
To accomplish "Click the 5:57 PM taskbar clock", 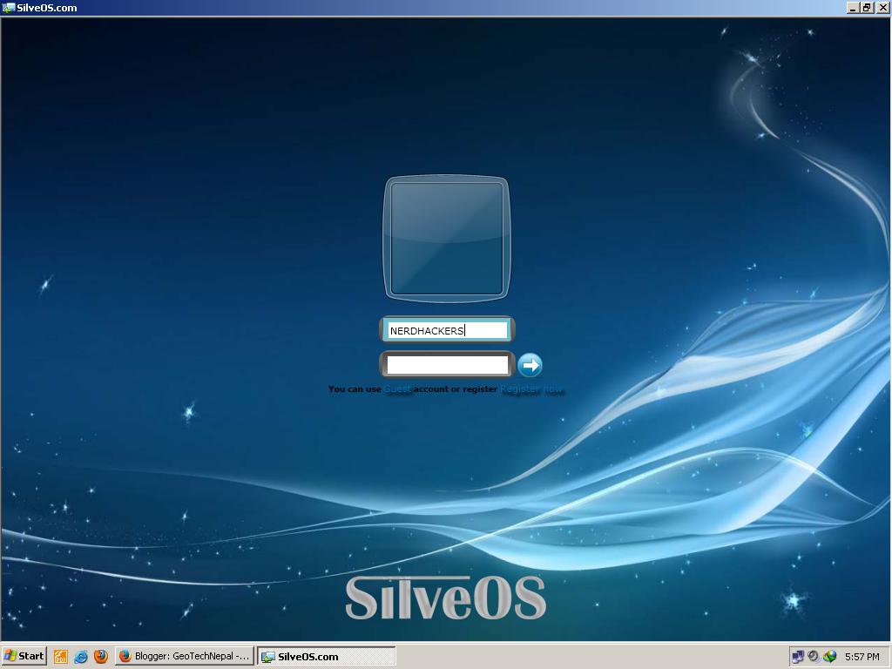I will [x=862, y=656].
